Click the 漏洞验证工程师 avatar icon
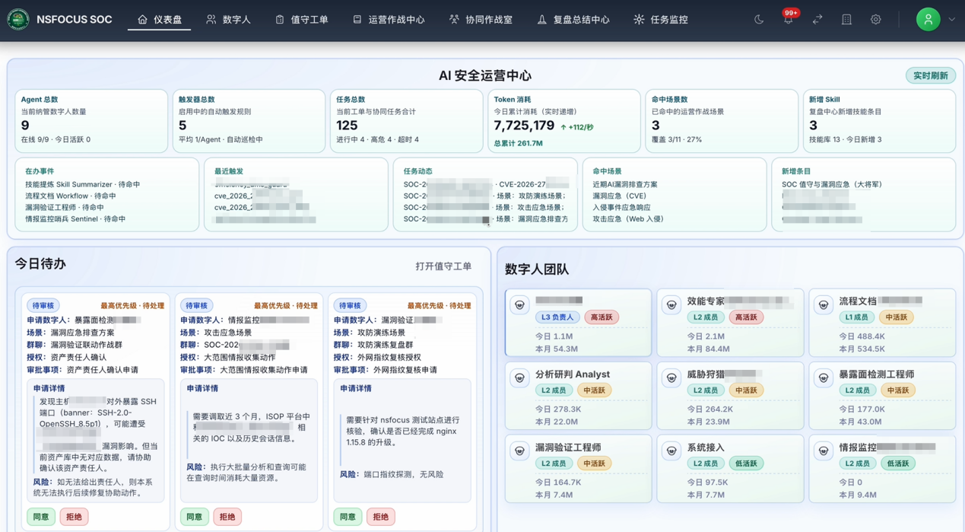Image resolution: width=965 pixels, height=532 pixels. [519, 451]
